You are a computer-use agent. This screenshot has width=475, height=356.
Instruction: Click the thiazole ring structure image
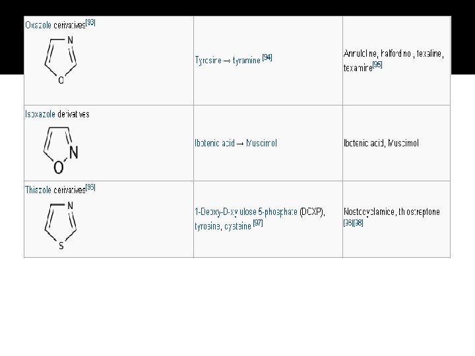tap(60, 226)
